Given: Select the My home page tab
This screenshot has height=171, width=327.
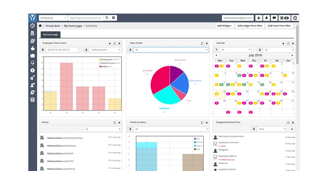Looking at the screenshot, I should 50,34.
